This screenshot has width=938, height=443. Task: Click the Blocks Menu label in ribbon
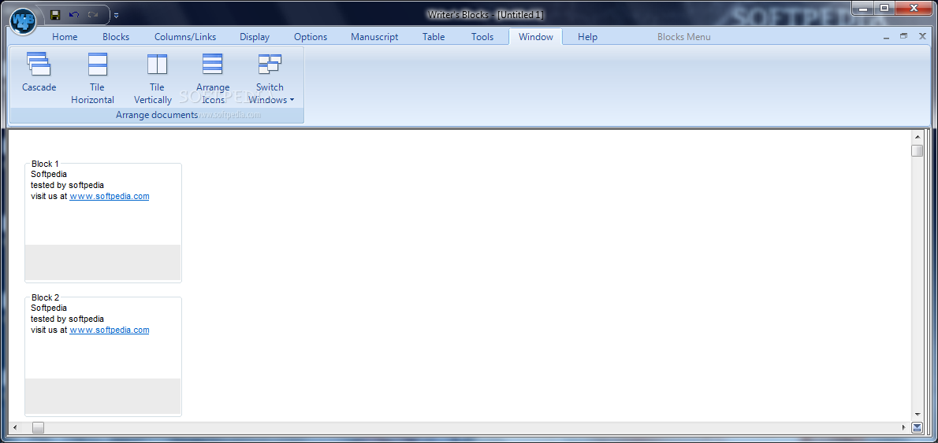[x=683, y=37]
